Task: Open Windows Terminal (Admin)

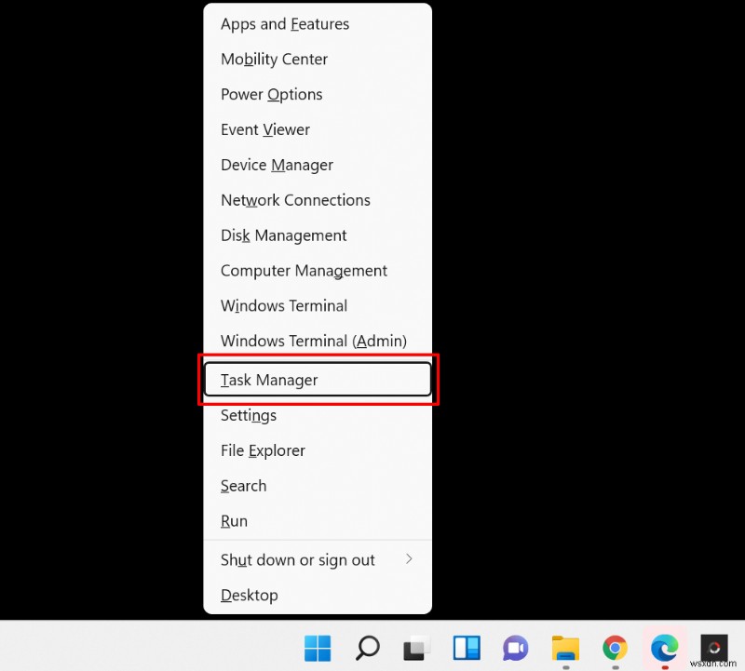Action: [x=313, y=341]
